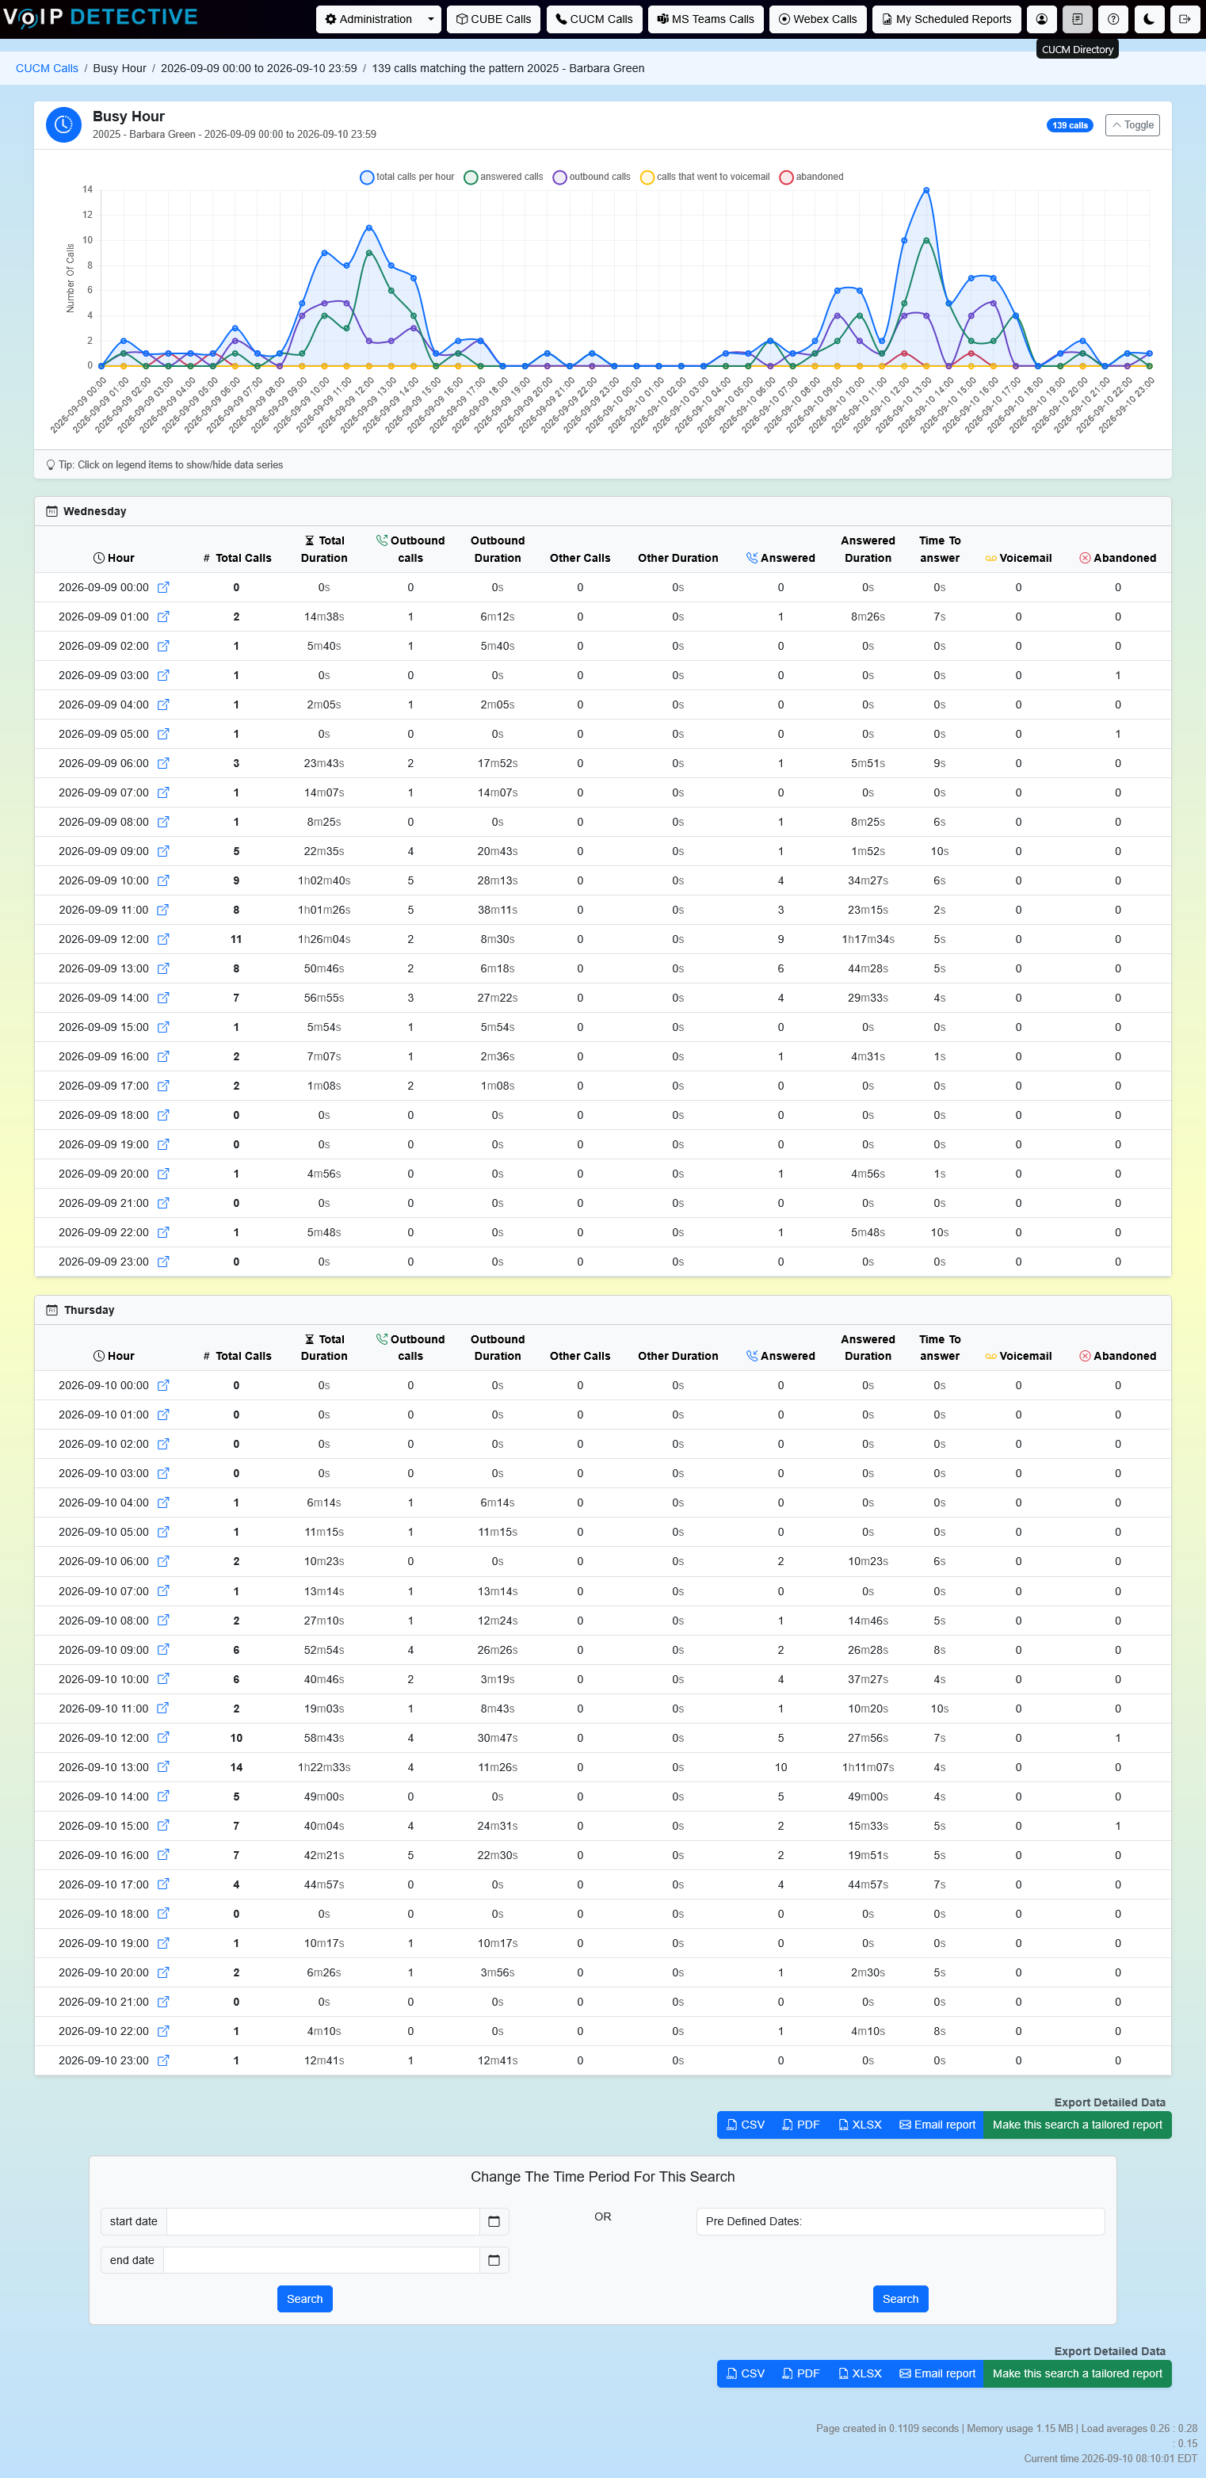
Task: Click Search under the date fields
Action: click(x=305, y=2299)
